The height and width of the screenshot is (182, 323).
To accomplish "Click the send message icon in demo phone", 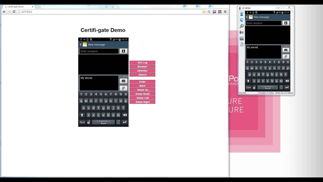I will (123, 81).
